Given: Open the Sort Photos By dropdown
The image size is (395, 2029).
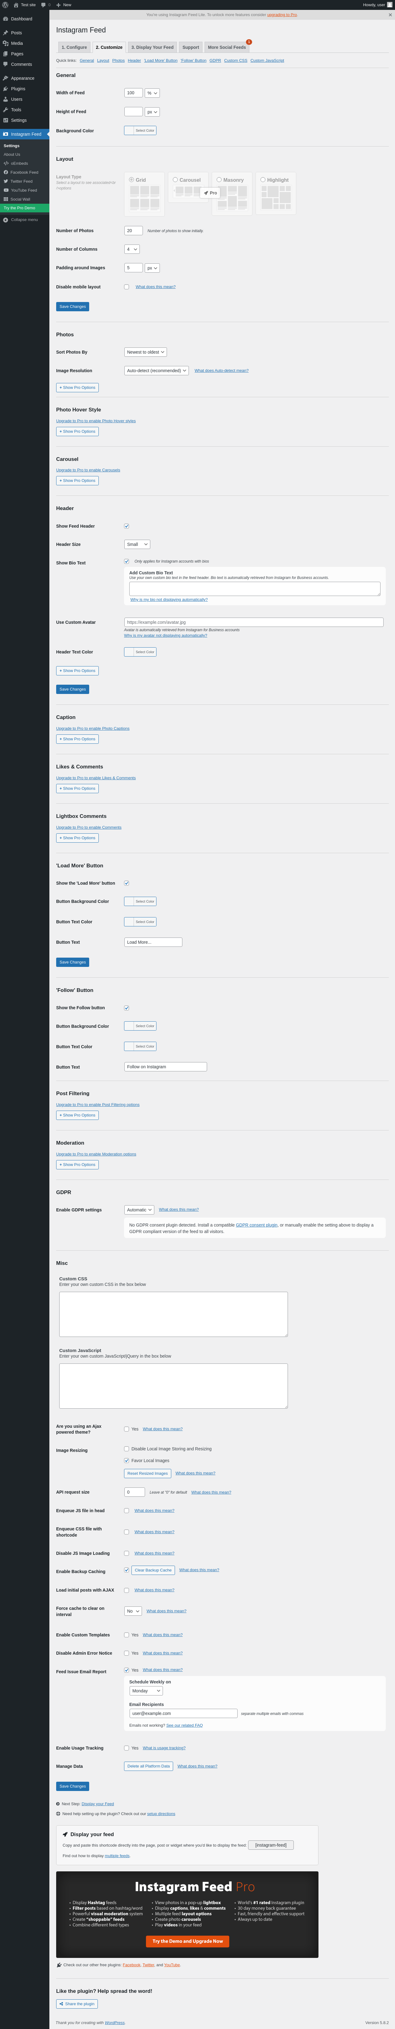Looking at the screenshot, I should tap(146, 352).
